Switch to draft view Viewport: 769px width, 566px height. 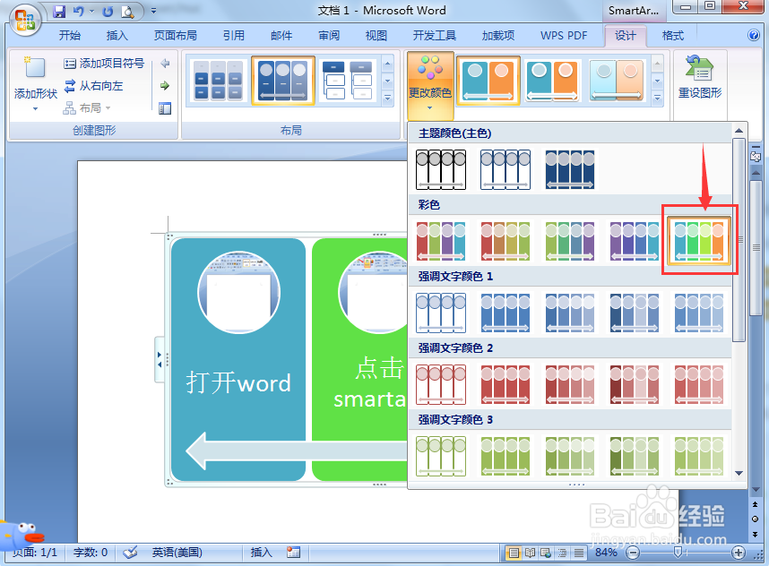(579, 553)
